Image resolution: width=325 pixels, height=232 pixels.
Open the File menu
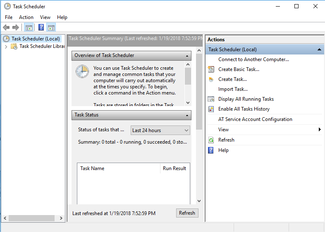(9, 17)
